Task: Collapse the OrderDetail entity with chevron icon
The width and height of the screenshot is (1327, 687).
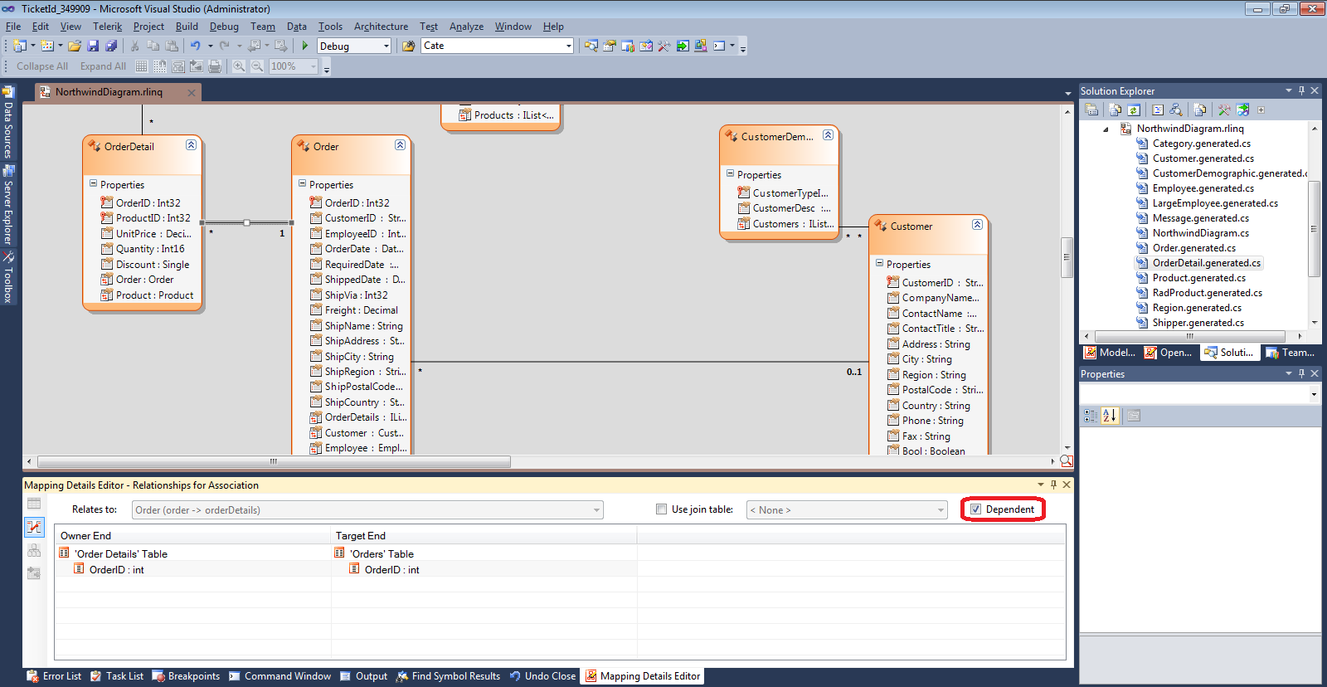Action: (x=191, y=144)
